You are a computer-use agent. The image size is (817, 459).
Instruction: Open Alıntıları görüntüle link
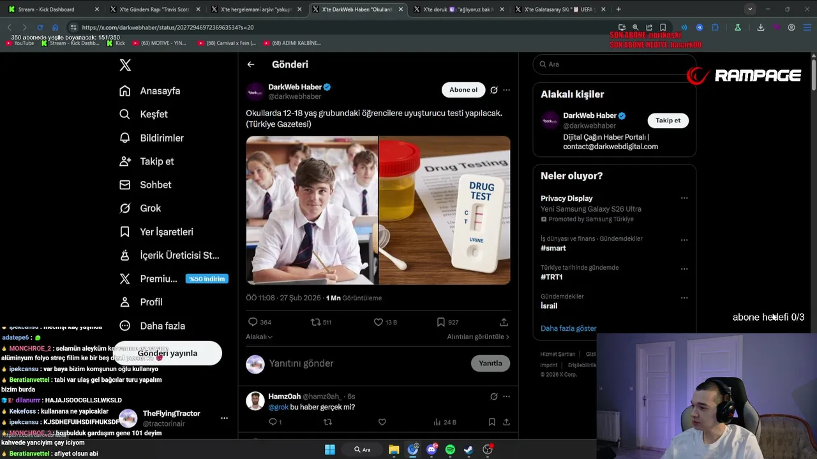tap(478, 337)
